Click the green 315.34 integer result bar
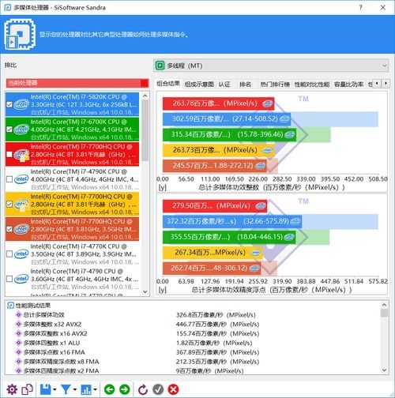The image size is (395, 398). tap(229, 134)
